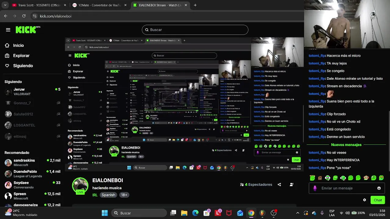Send message with green Chat button
The image size is (390, 219).
point(378,200)
